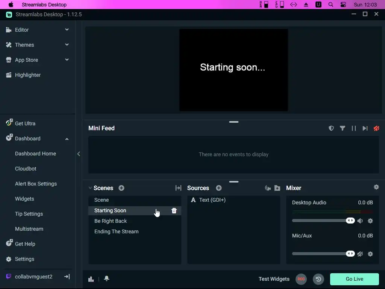Select the Text (GDI+) source
Viewport: 385px width, 289px height.
pos(233,200)
